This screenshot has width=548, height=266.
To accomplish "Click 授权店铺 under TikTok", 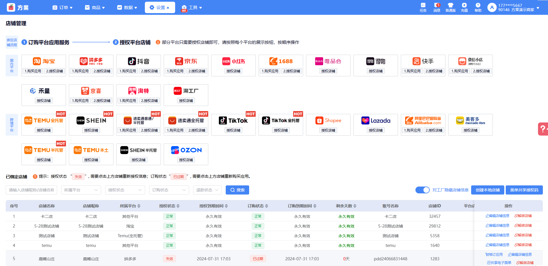I will coord(233,130).
